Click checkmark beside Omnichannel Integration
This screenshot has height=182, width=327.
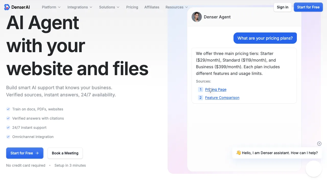[8, 137]
